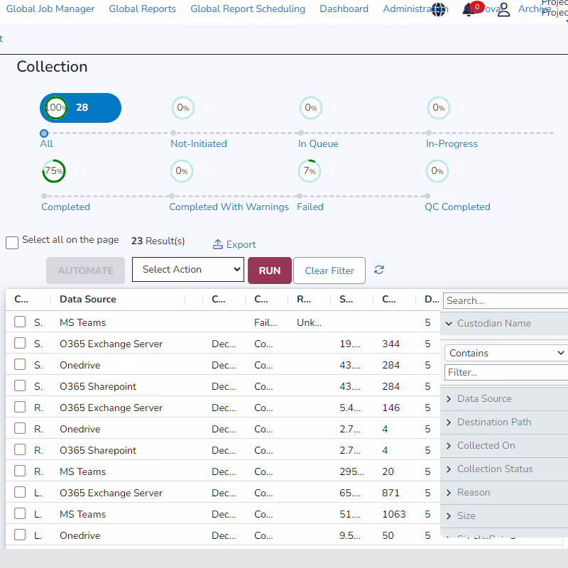Viewport: 568px width, 568px height.
Task: Click the RUN button
Action: click(x=270, y=271)
